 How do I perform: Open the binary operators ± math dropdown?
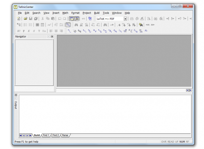pos(85,31)
